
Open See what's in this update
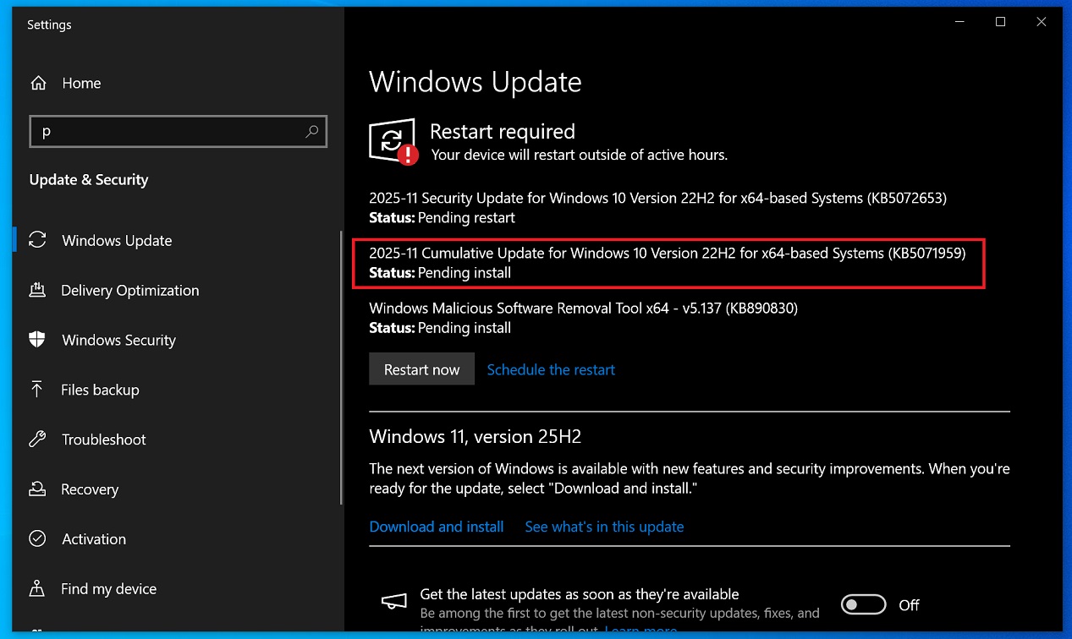[604, 527]
